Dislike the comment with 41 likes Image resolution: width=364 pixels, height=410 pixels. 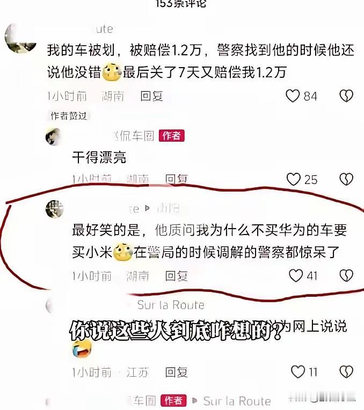(x=346, y=276)
